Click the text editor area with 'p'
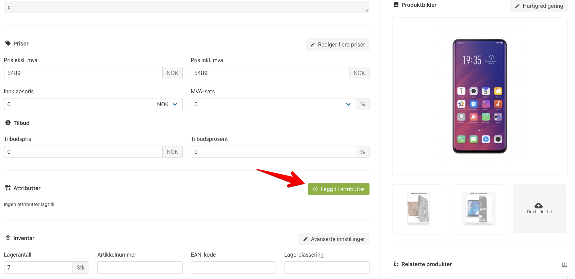This screenshot has height=279, width=575. (186, 7)
